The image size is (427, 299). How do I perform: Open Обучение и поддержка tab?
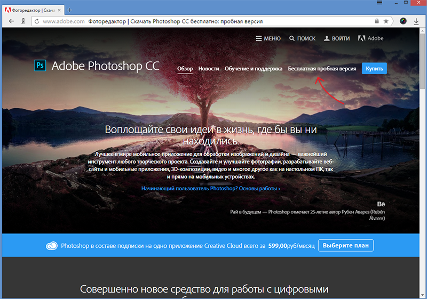(254, 69)
